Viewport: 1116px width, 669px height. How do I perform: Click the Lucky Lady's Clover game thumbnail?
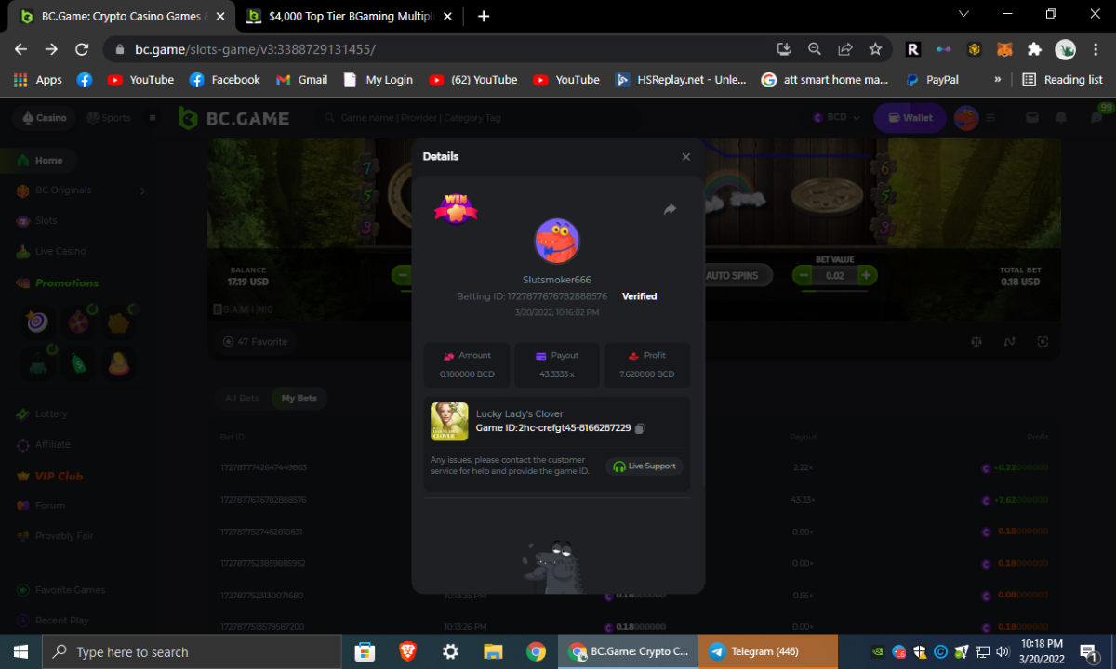pyautogui.click(x=449, y=422)
